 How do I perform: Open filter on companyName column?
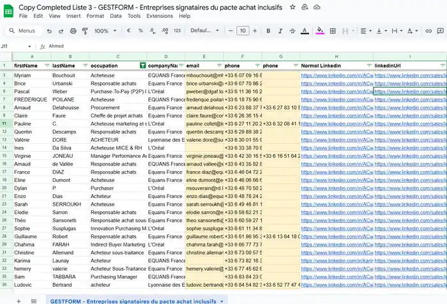[181, 66]
